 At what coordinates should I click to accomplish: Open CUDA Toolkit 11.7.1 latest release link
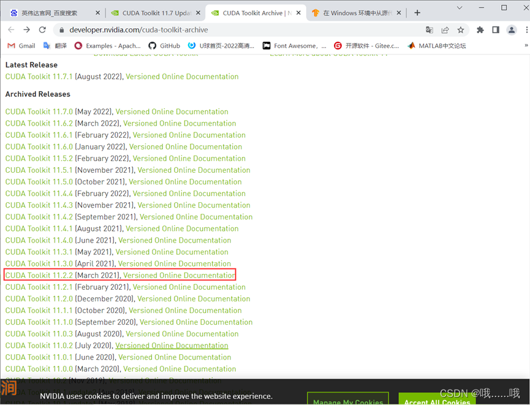[x=39, y=77]
